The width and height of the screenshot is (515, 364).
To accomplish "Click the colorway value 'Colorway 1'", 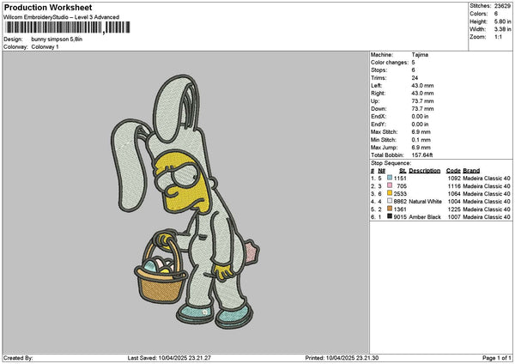I will tap(45, 47).
